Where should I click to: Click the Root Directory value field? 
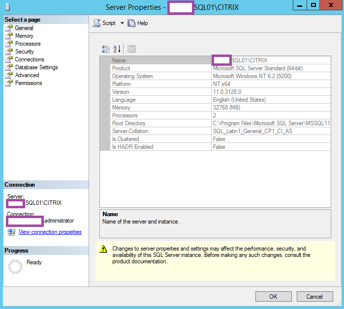click(271, 123)
